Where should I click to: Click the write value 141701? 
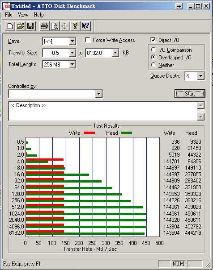pos(171,162)
